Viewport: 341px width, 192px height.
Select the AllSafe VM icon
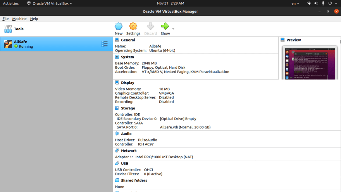(8, 44)
